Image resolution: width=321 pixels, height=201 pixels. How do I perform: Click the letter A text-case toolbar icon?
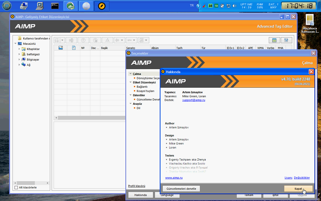click(107, 40)
